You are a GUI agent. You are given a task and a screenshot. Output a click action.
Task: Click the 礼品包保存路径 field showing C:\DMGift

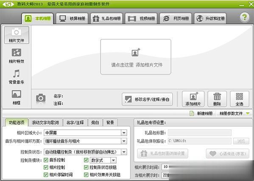tap(200, 141)
